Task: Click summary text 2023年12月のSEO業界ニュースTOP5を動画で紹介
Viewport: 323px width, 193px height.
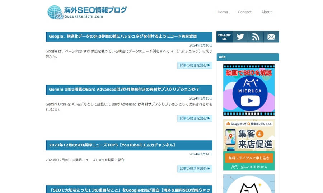Action: coord(85,160)
